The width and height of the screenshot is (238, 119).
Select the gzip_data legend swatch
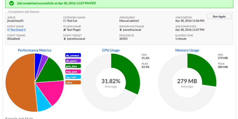coord(73,66)
